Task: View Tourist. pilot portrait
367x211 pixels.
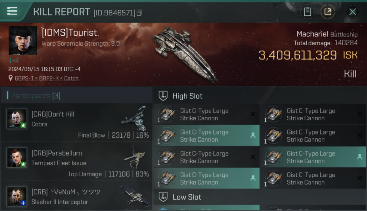Action: (x=23, y=41)
